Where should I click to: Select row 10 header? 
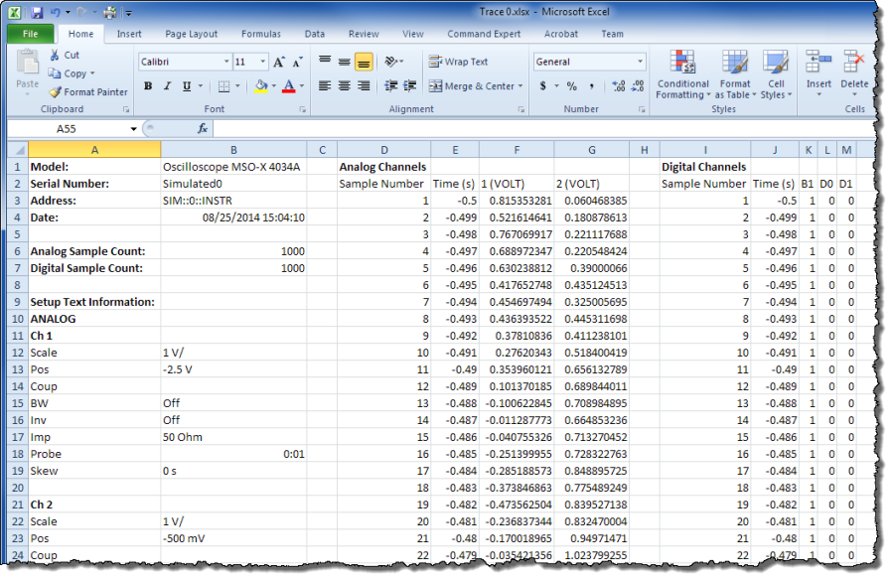(18, 319)
